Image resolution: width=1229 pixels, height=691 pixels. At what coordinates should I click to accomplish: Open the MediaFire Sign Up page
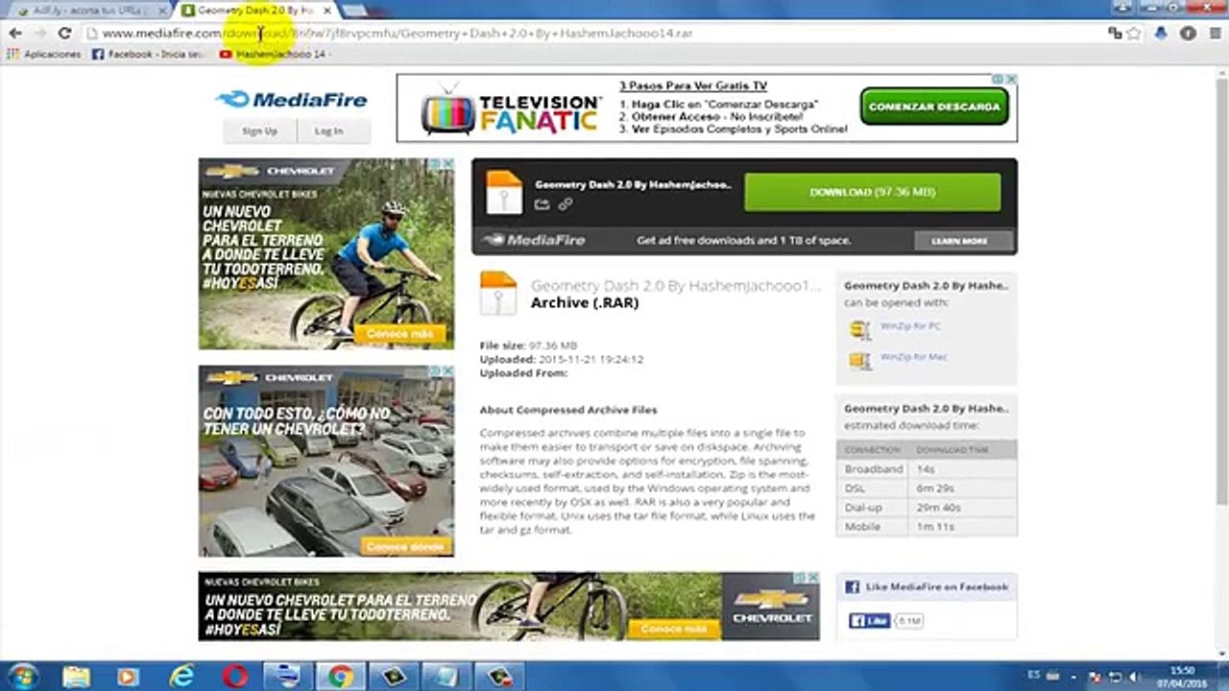(x=259, y=131)
